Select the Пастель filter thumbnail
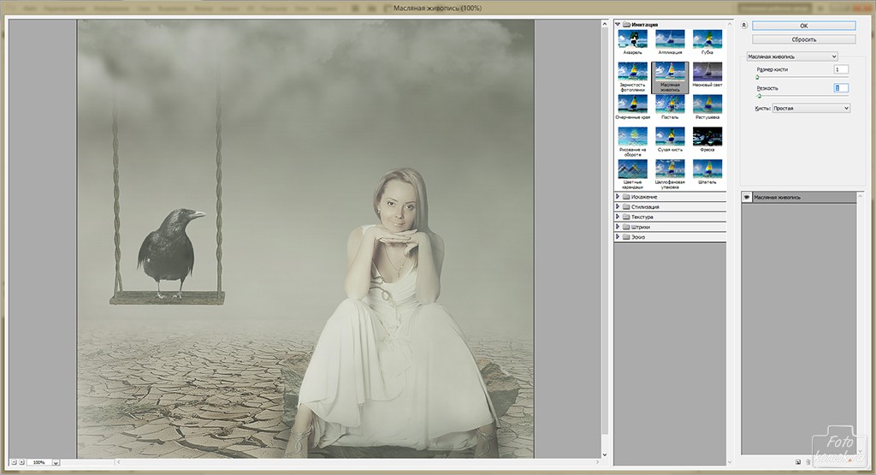Image resolution: width=876 pixels, height=475 pixels. point(670,104)
